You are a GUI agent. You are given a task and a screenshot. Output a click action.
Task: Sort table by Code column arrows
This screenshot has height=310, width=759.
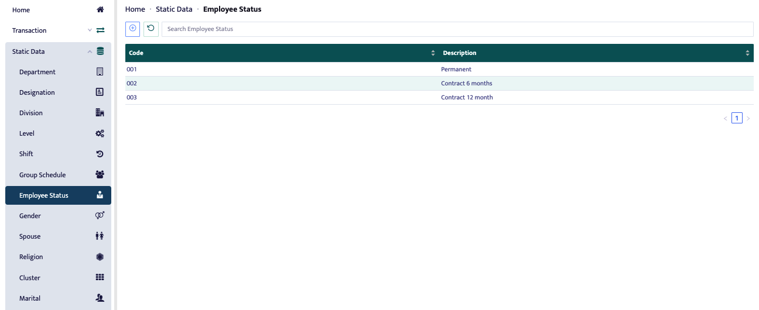pos(433,53)
